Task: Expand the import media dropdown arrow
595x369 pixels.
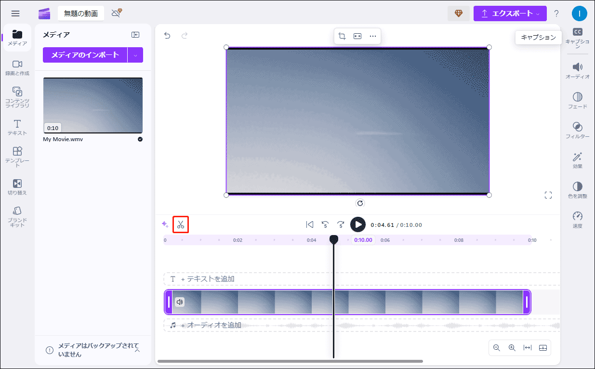Action: [135, 55]
